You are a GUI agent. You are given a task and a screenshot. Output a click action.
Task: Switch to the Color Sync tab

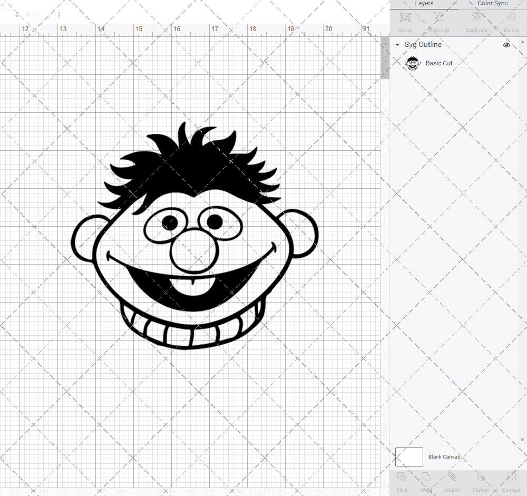pyautogui.click(x=492, y=3)
